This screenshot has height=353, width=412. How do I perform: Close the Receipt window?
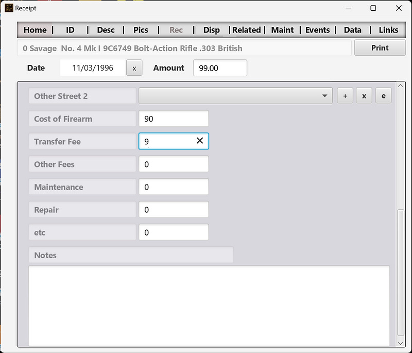pos(399,8)
